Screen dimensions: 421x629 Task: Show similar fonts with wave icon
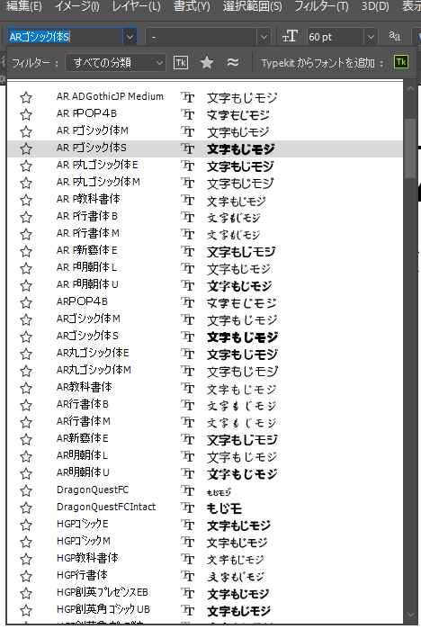(233, 62)
